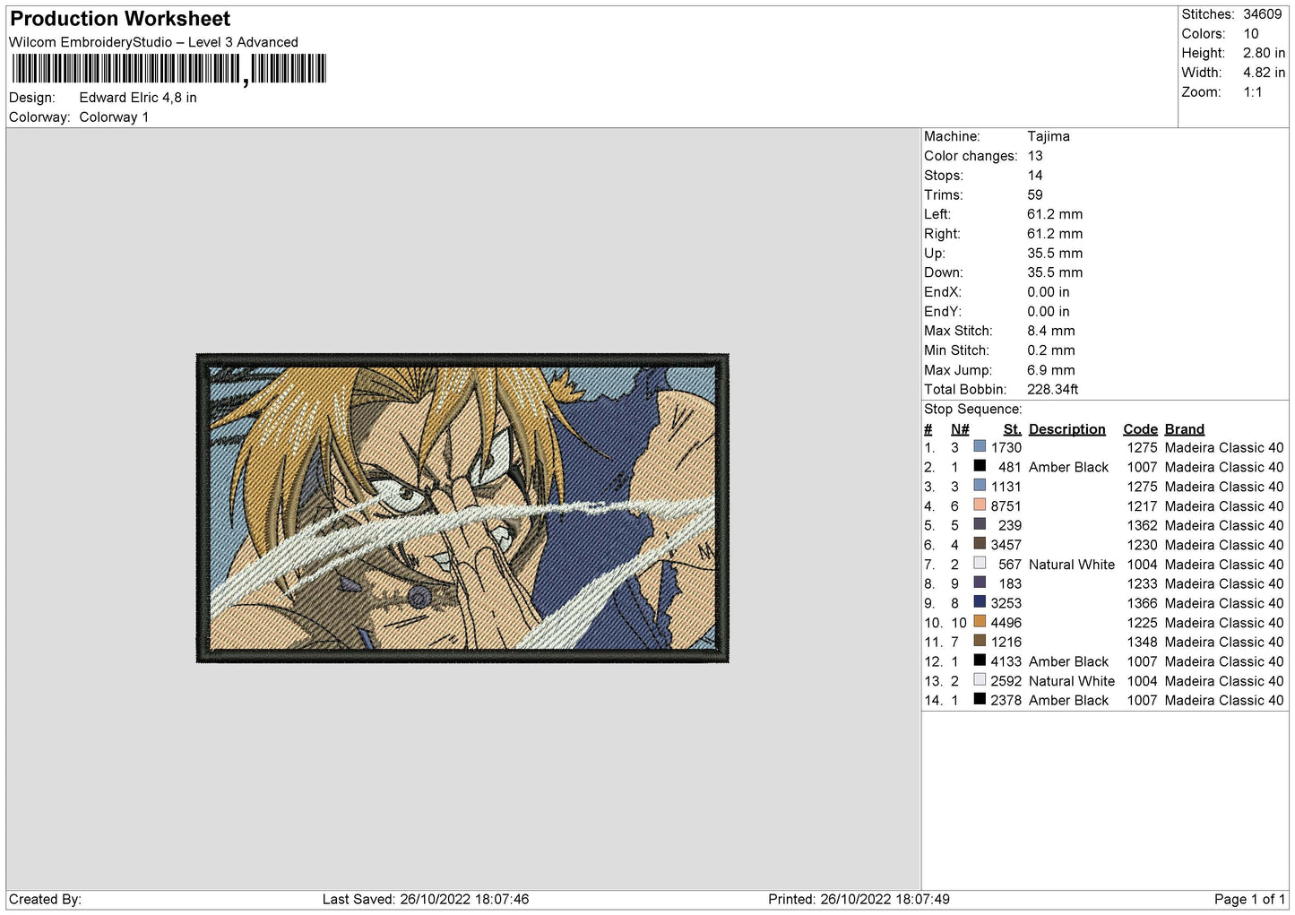Click the Edward Elric embroidery preview image
This screenshot has height=915, width=1295.
pyautogui.click(x=462, y=508)
